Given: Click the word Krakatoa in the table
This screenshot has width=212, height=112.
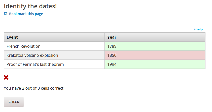Looking at the screenshot, I should pyautogui.click(x=15, y=55).
